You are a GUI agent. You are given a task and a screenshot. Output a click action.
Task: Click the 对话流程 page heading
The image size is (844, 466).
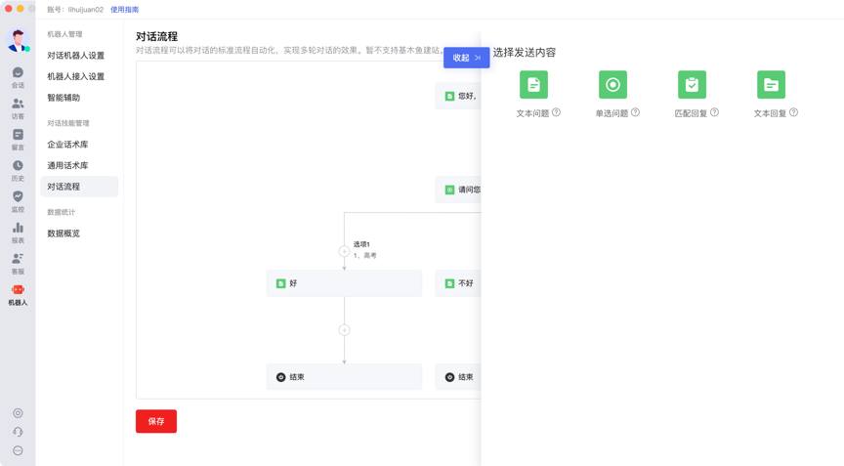click(156, 36)
